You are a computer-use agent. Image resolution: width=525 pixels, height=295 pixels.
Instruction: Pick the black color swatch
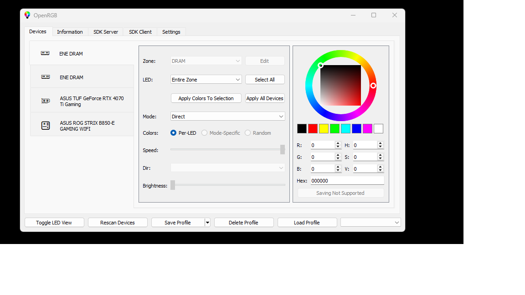coord(302,128)
